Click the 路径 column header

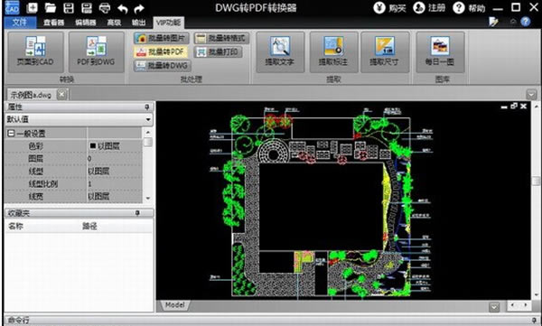[x=89, y=226]
